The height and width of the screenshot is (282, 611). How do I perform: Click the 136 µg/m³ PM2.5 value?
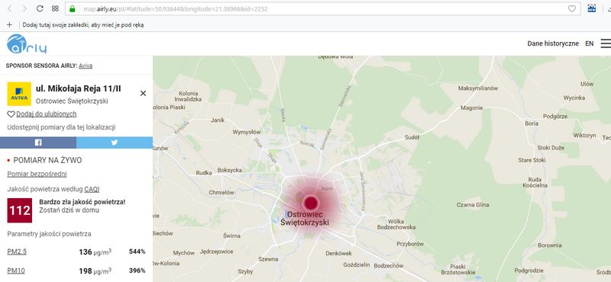95,252
